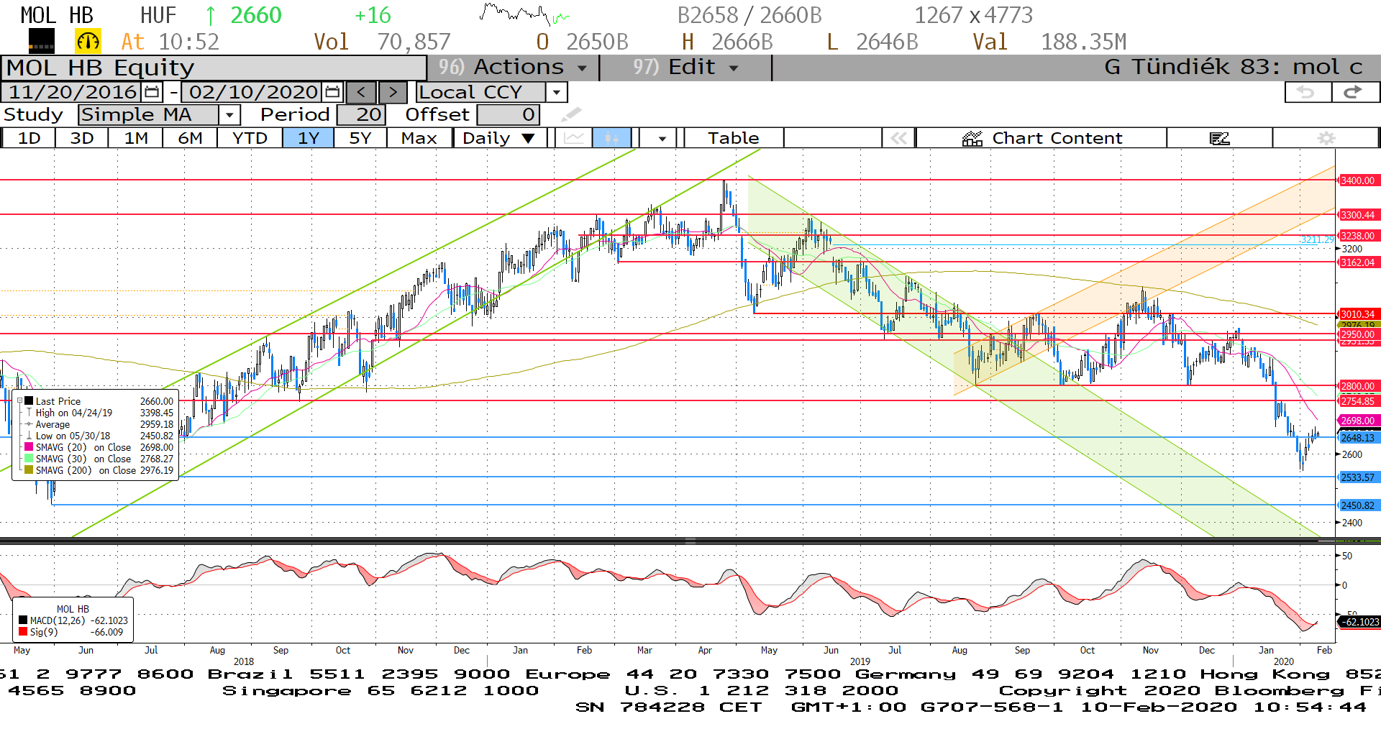Click the Table button
This screenshot has height=747, width=1381.
click(x=734, y=138)
